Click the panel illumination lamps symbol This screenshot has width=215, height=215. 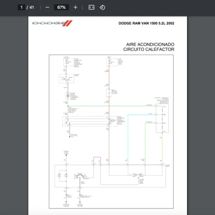pyautogui.click(x=63, y=176)
